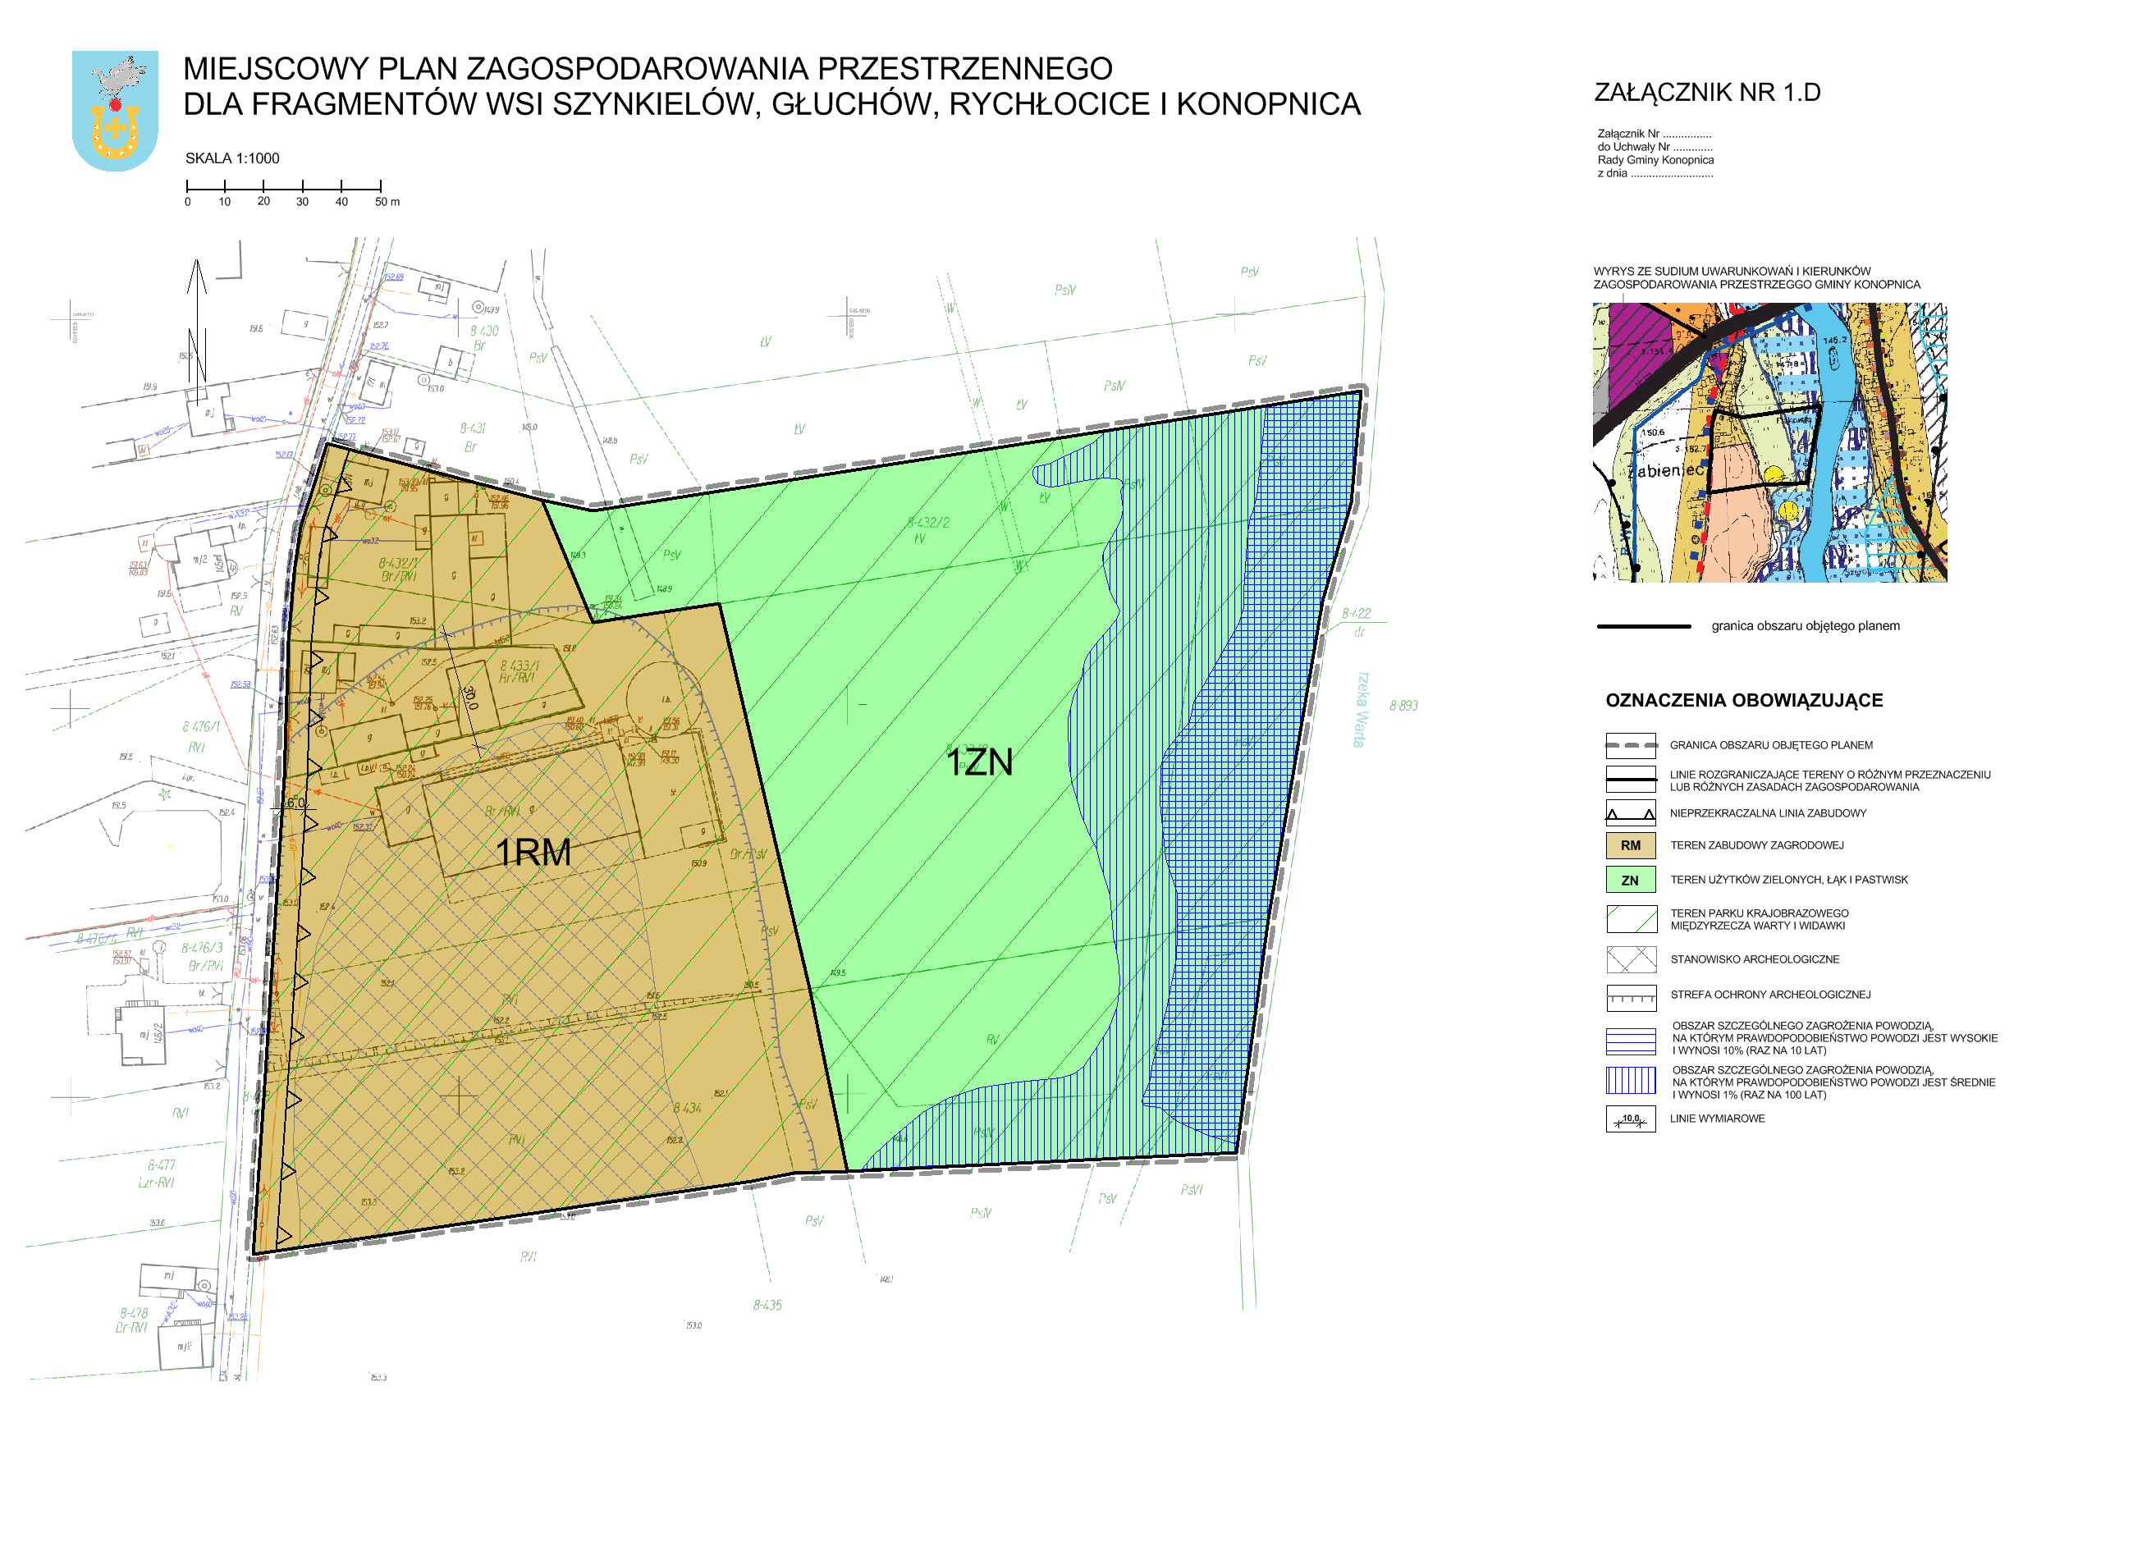Click the thick black plan area boundary line sample
2133x1551 pixels.
point(1643,625)
